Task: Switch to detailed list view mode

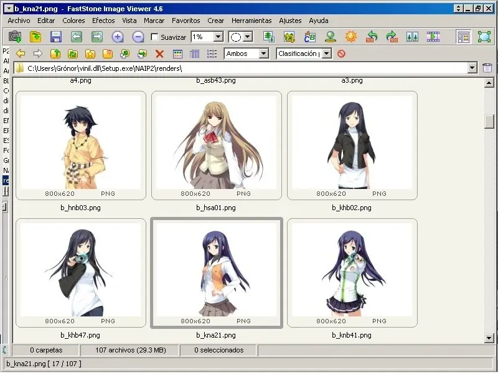Action: point(195,53)
